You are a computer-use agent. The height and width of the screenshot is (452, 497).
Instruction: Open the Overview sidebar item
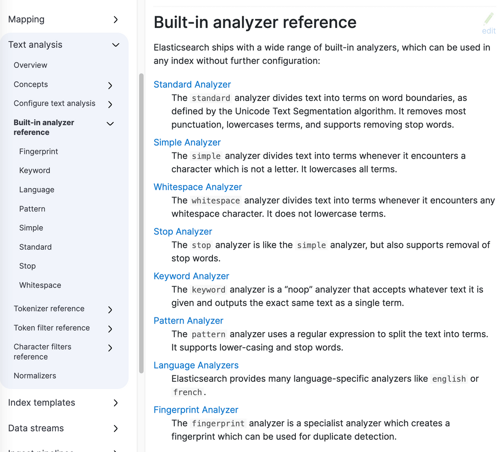coord(30,65)
